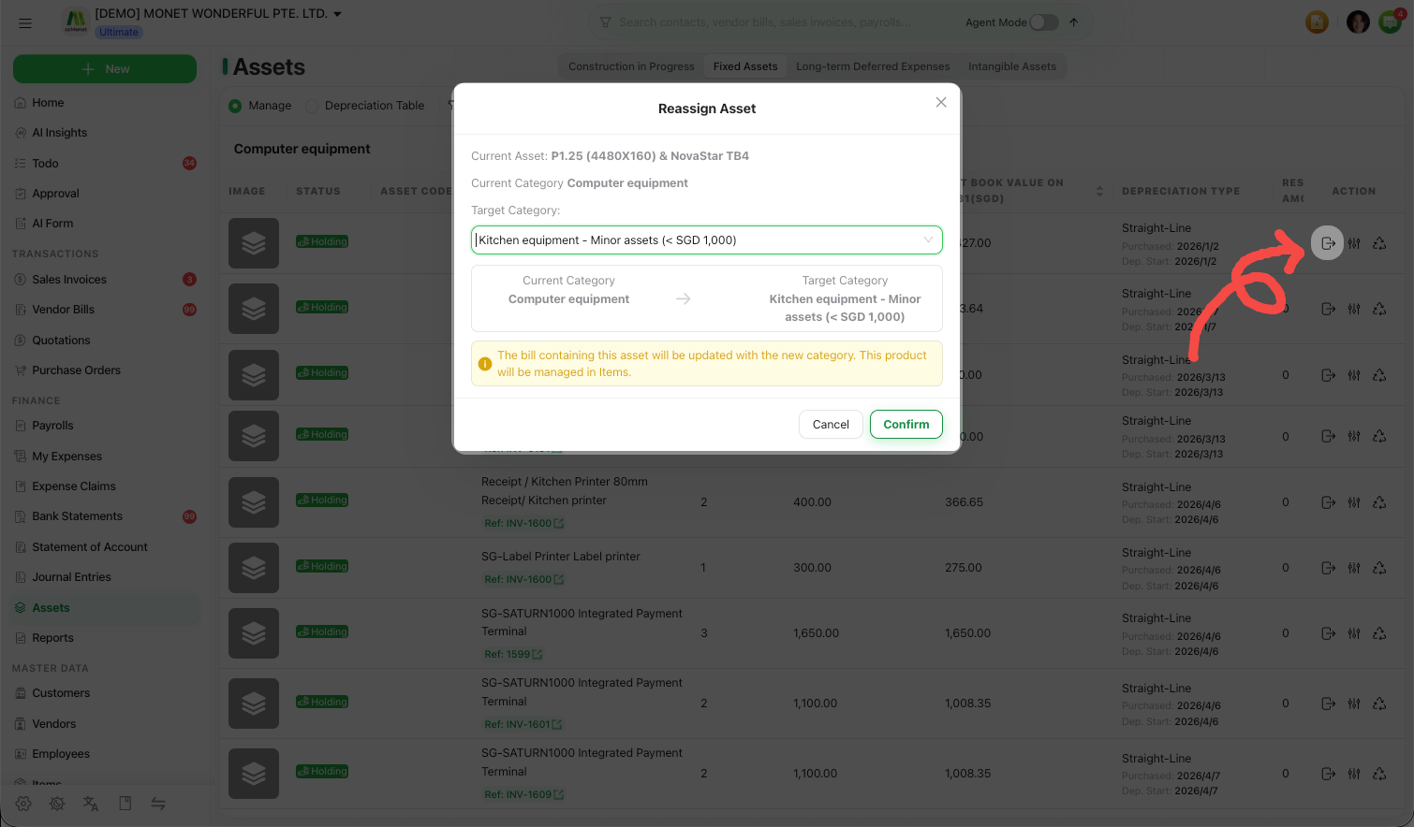Close the Reassign Asset dialog
Screen dimensions: 1414x827
point(941,103)
